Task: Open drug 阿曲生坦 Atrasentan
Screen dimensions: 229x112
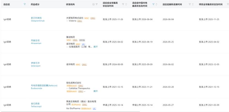Action: point(36,42)
